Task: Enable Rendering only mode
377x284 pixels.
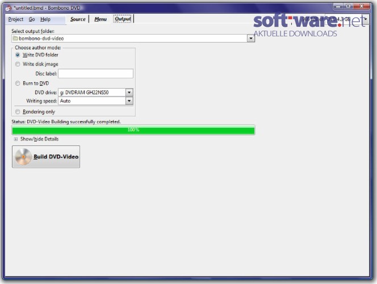Action: click(18, 111)
